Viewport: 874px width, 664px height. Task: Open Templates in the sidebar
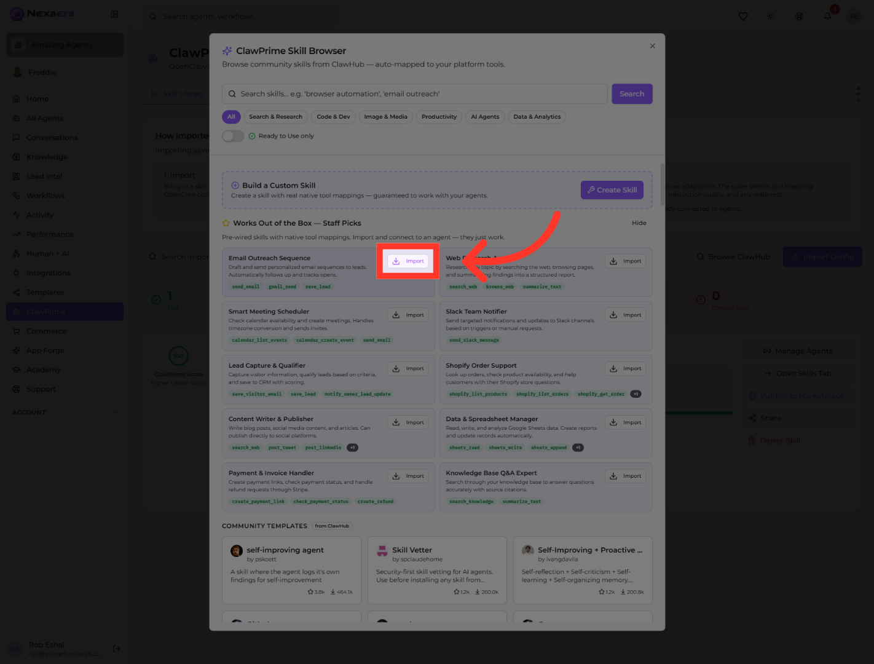click(65, 293)
